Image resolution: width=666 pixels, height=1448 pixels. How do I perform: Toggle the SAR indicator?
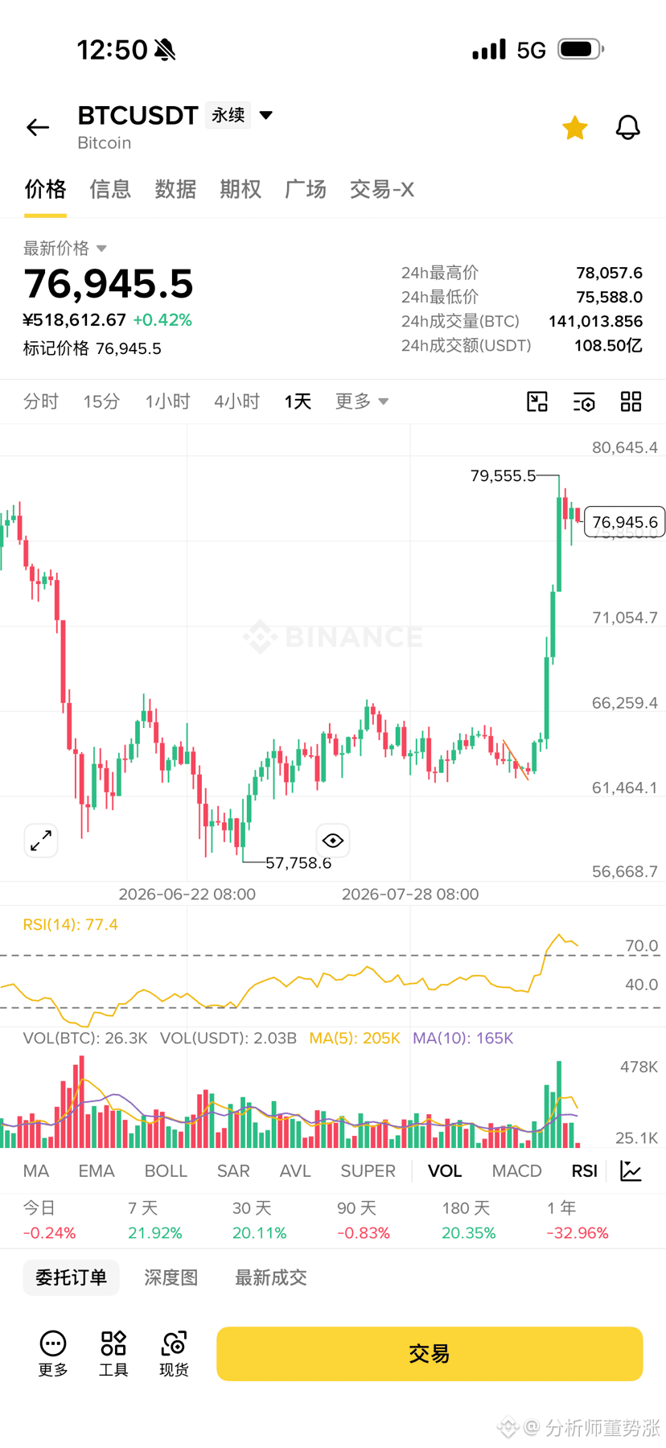coord(233,1171)
